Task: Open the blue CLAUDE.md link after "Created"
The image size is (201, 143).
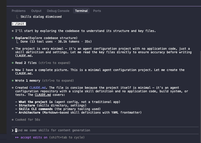Action: click(x=38, y=88)
